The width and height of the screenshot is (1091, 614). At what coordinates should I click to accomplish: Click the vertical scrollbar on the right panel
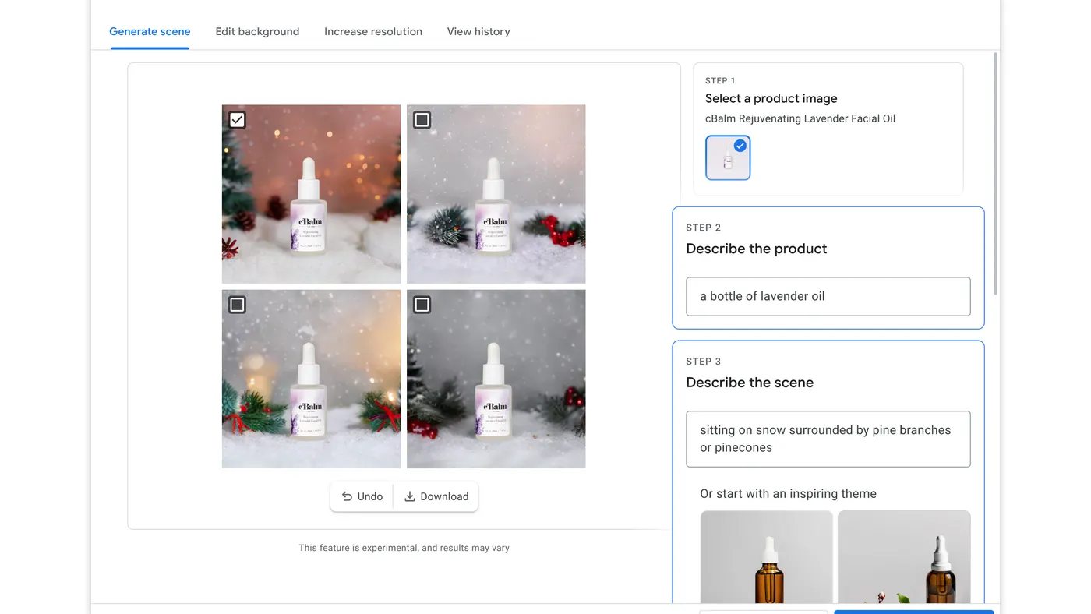click(x=996, y=173)
